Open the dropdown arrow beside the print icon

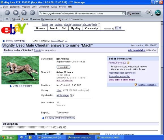(152, 15)
